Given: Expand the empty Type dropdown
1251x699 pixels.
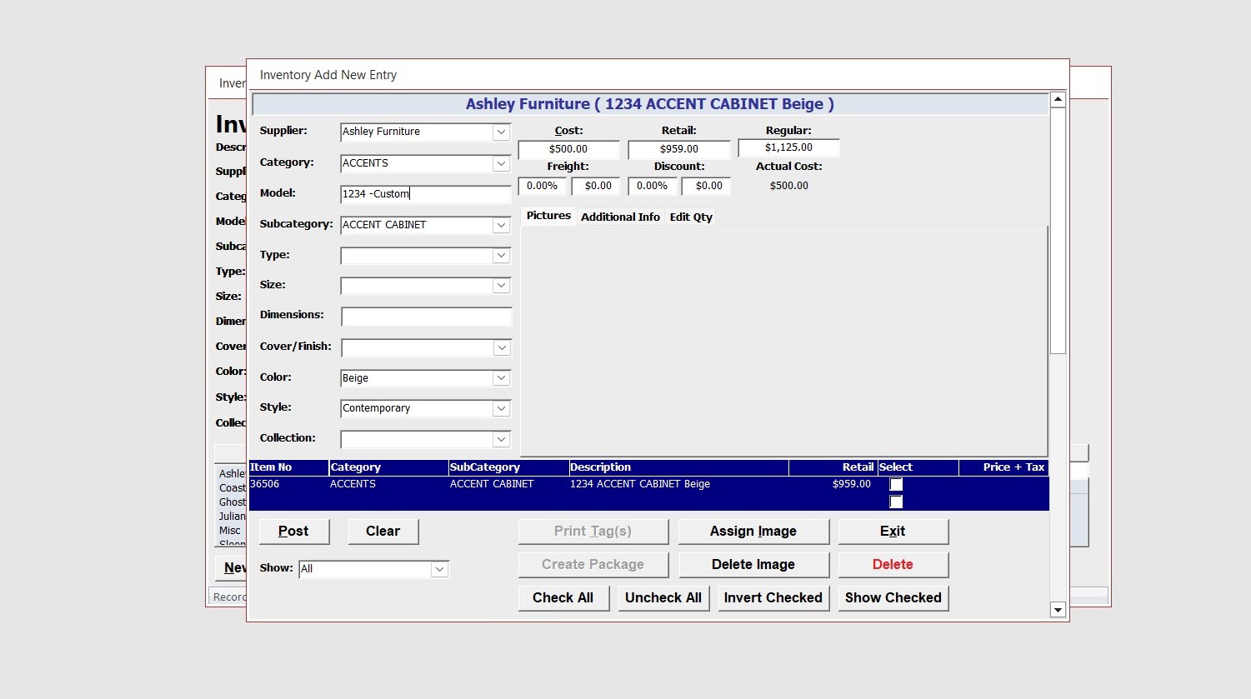Looking at the screenshot, I should 501,256.
